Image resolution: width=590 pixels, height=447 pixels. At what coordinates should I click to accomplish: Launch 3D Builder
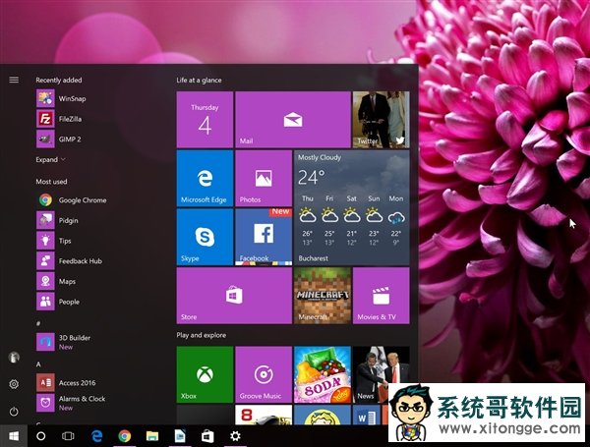pyautogui.click(x=63, y=342)
